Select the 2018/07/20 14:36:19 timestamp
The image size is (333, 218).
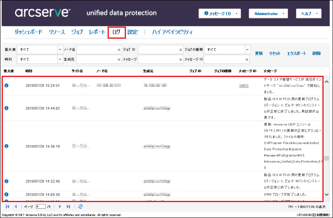(x=43, y=146)
